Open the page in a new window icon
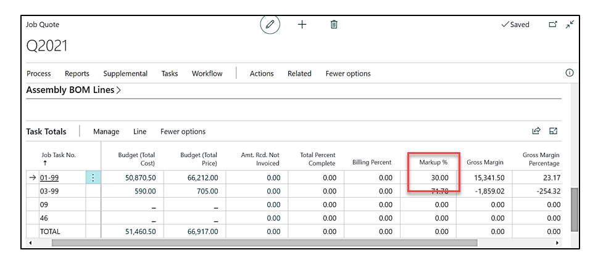Image resolution: width=598 pixels, height=263 pixels. click(x=553, y=25)
